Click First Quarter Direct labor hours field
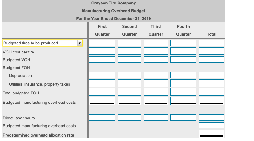Screen dimensions: 254x141 click(x=102, y=118)
